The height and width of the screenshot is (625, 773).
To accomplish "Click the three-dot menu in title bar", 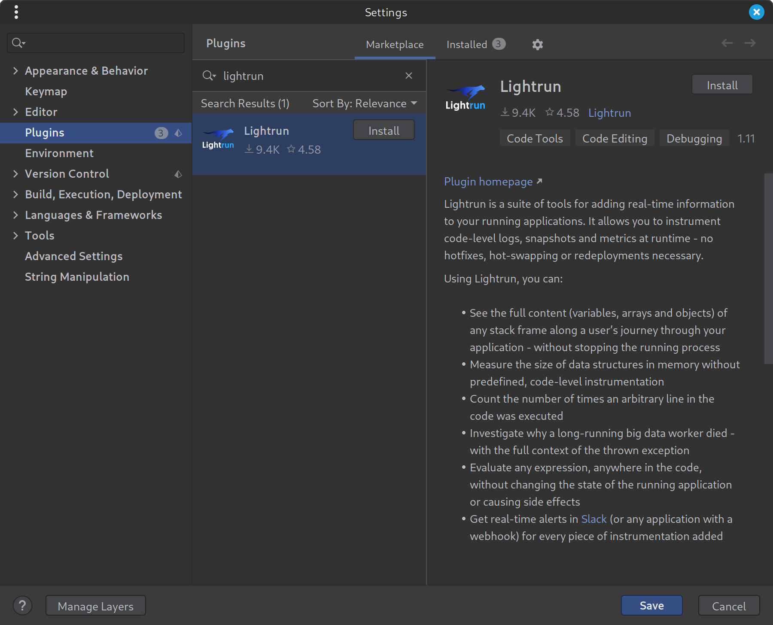I will pyautogui.click(x=16, y=12).
